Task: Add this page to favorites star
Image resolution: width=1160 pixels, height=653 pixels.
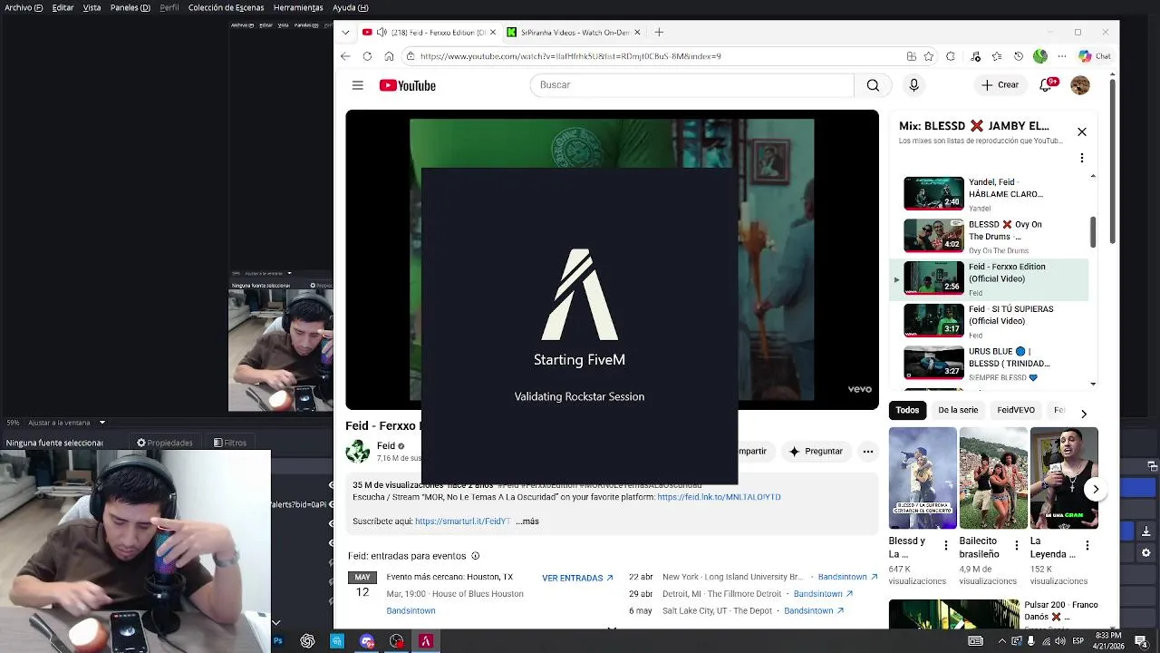Action: (929, 56)
